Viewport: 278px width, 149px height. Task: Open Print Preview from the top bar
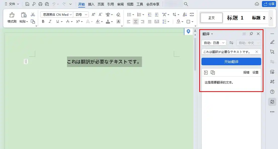[x=47, y=4]
